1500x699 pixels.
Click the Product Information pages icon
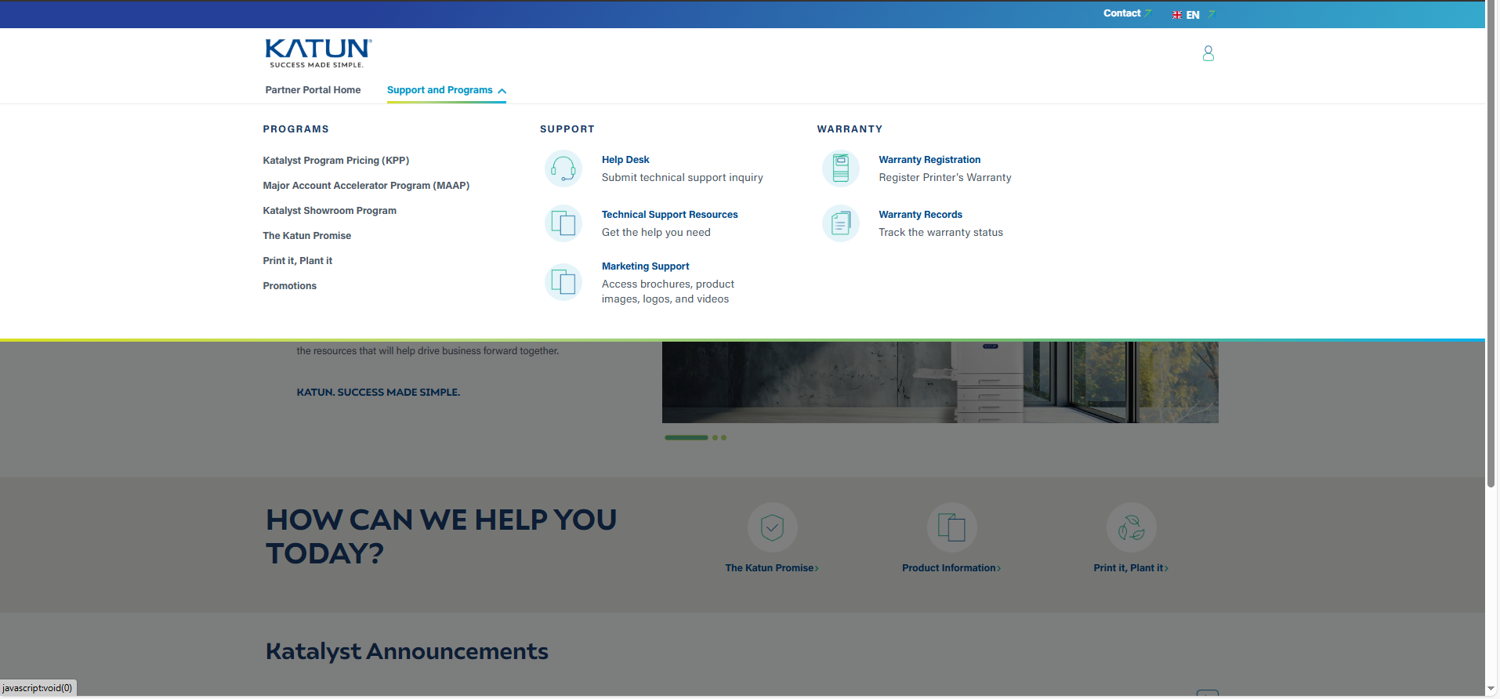[x=951, y=527]
